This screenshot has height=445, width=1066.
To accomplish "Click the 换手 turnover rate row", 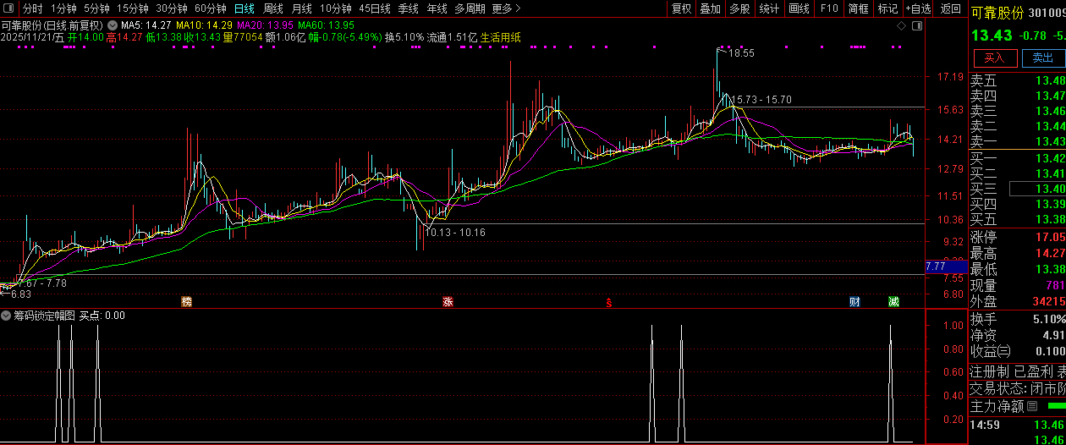I will pyautogui.click(x=1017, y=319).
